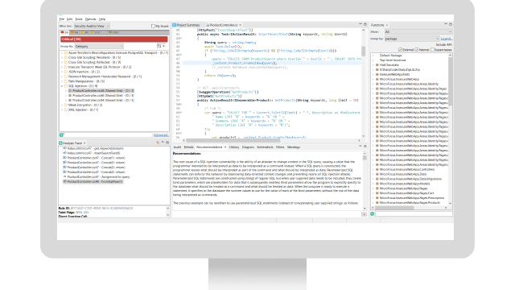This screenshot has width=515, height=290.
Task: Expand Cross-Site Scripting: Persistent folder
Action: (x=62, y=57)
